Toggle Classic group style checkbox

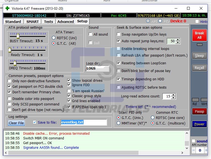click(x=69, y=96)
